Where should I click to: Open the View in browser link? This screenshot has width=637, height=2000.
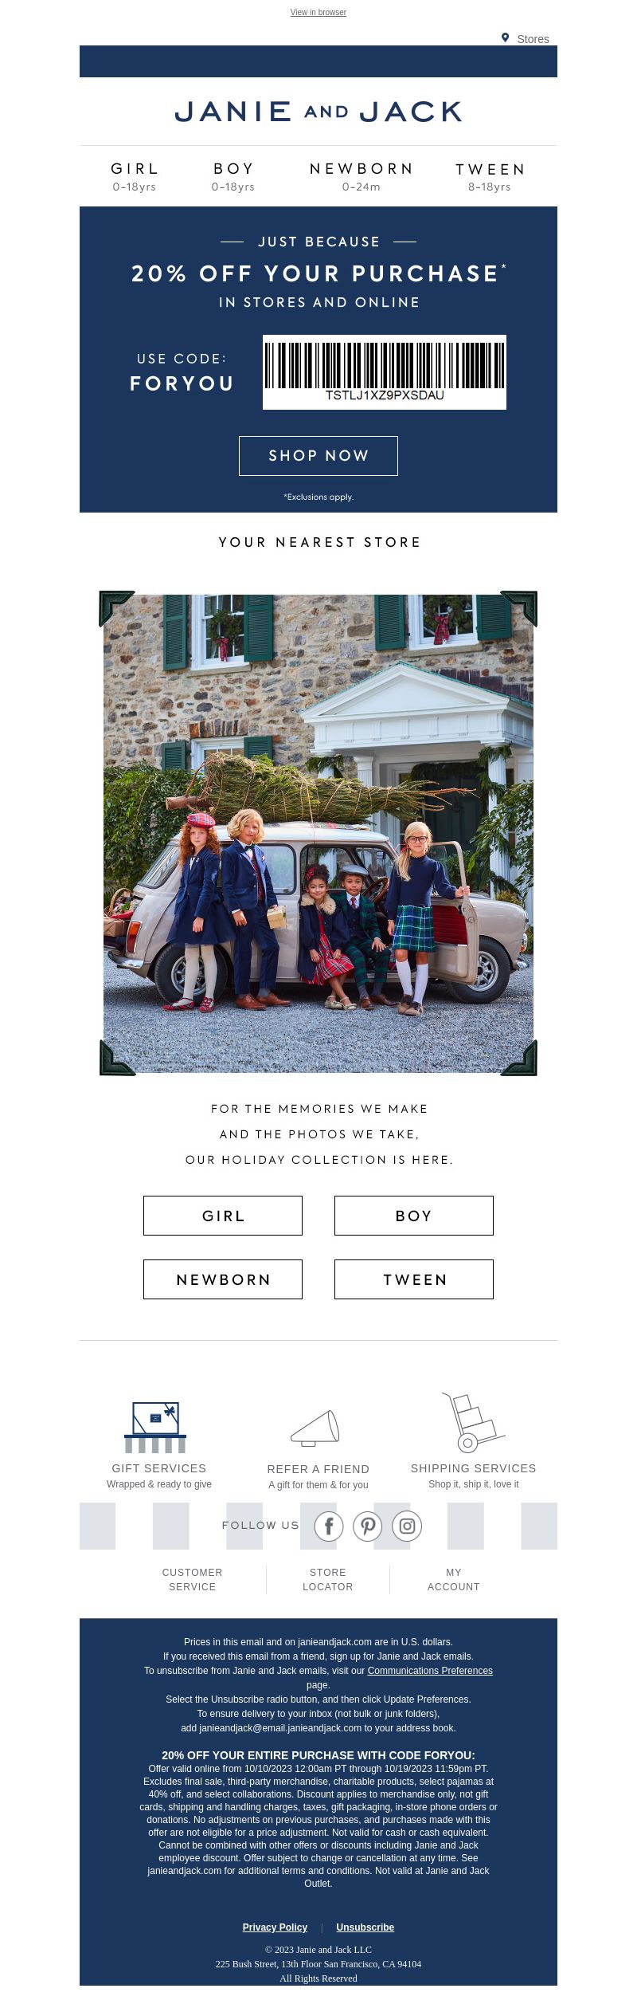(x=318, y=12)
